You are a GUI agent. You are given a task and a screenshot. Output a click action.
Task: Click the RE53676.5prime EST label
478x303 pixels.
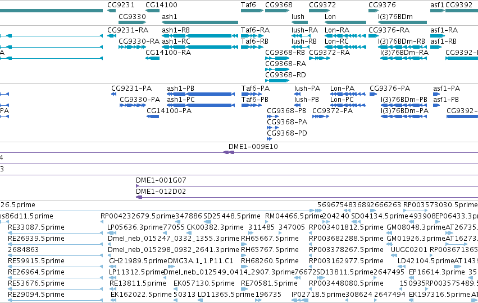[36, 283]
